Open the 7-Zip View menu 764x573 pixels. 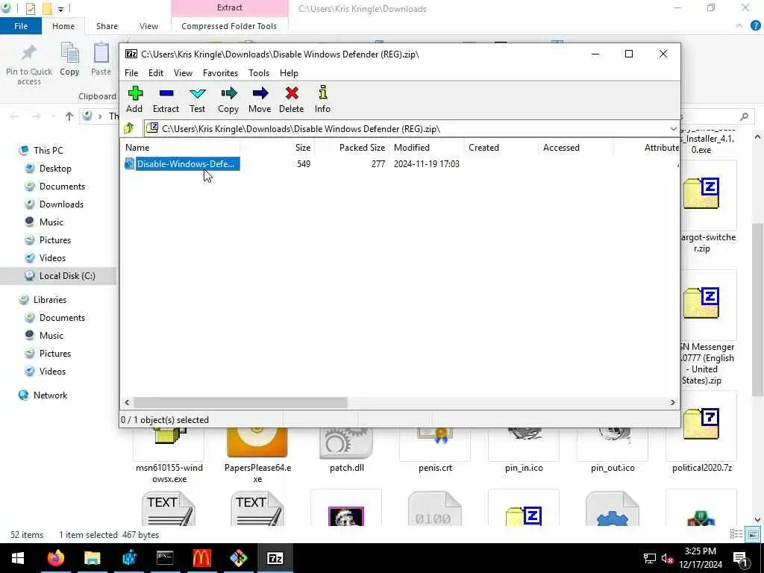point(184,73)
